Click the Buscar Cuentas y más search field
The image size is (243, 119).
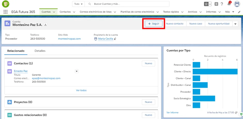tap(127, 4)
